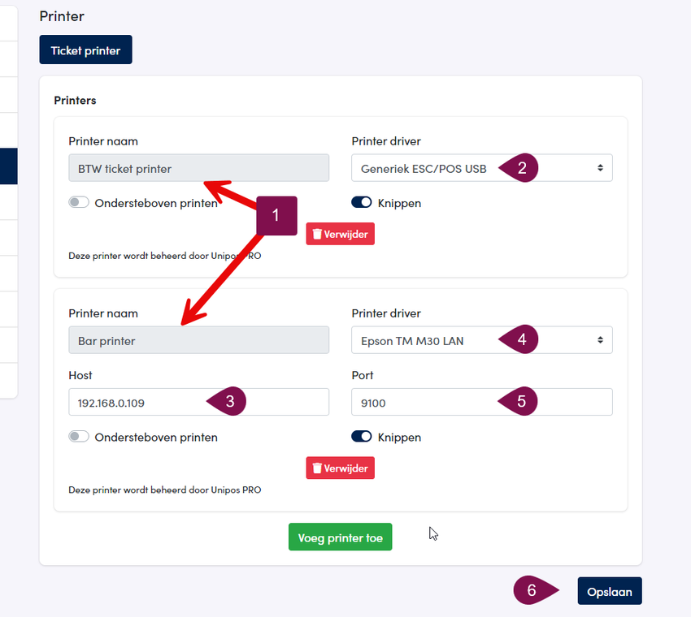
Task: Click the trash icon on first Verwijder button
Action: click(x=317, y=234)
